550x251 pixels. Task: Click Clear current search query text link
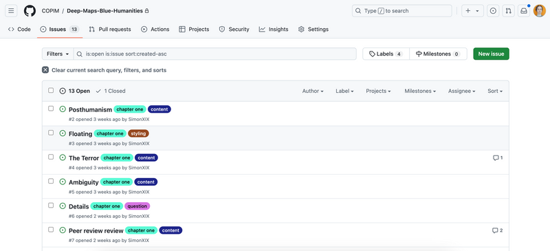109,70
